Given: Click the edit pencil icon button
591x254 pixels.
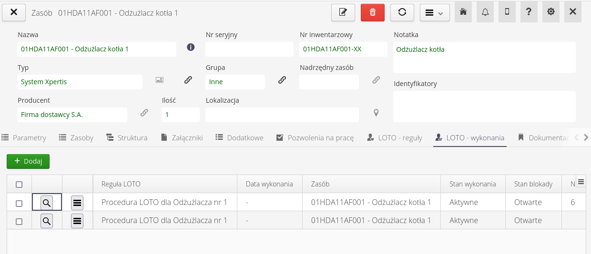Looking at the screenshot, I should (x=343, y=12).
